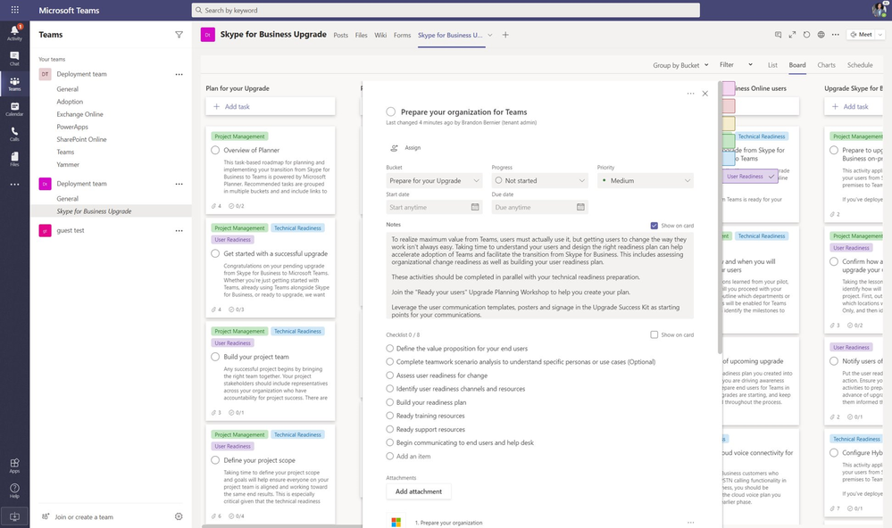Check checklist Show on card
Image resolution: width=892 pixels, height=528 pixels.
654,334
